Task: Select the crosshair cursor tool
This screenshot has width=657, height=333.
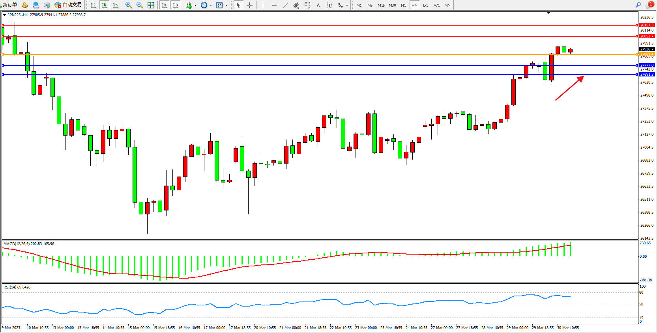Action: [249, 5]
